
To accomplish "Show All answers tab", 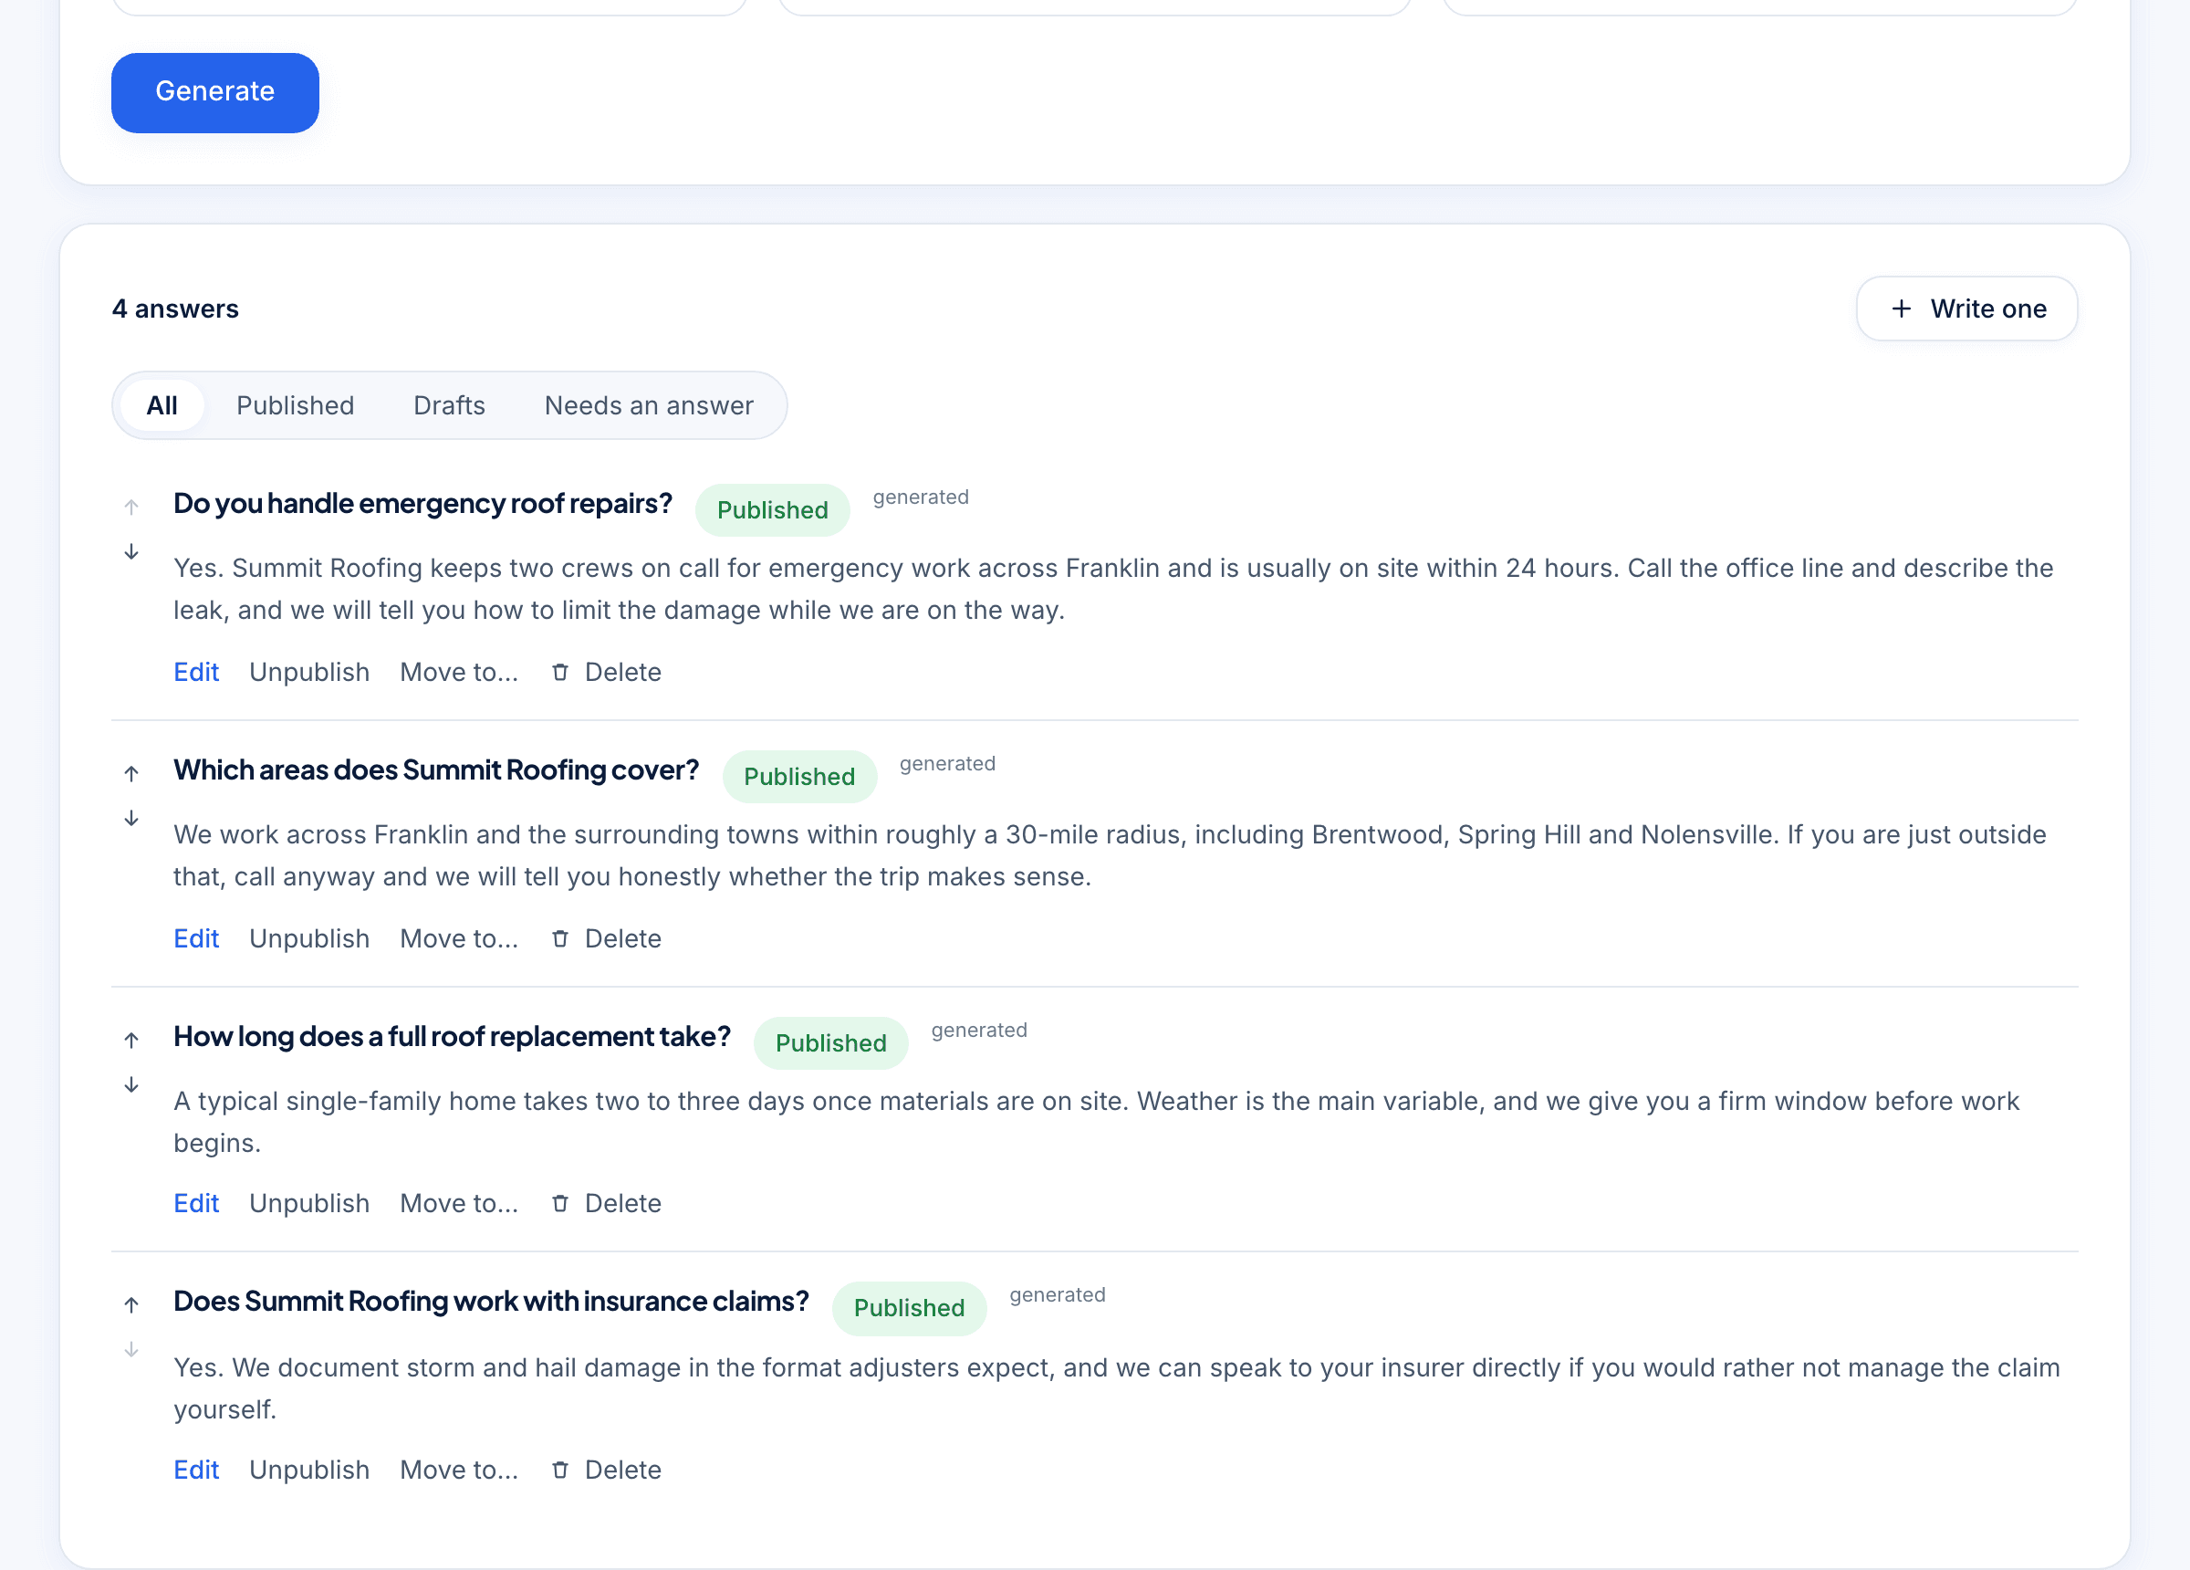I will click(x=162, y=404).
